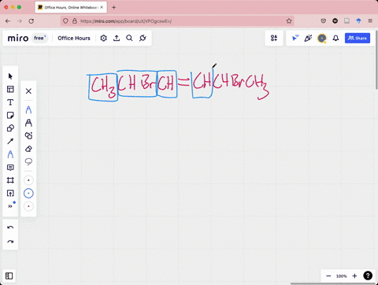Open the help question mark
378x285 pixels.
(368, 276)
